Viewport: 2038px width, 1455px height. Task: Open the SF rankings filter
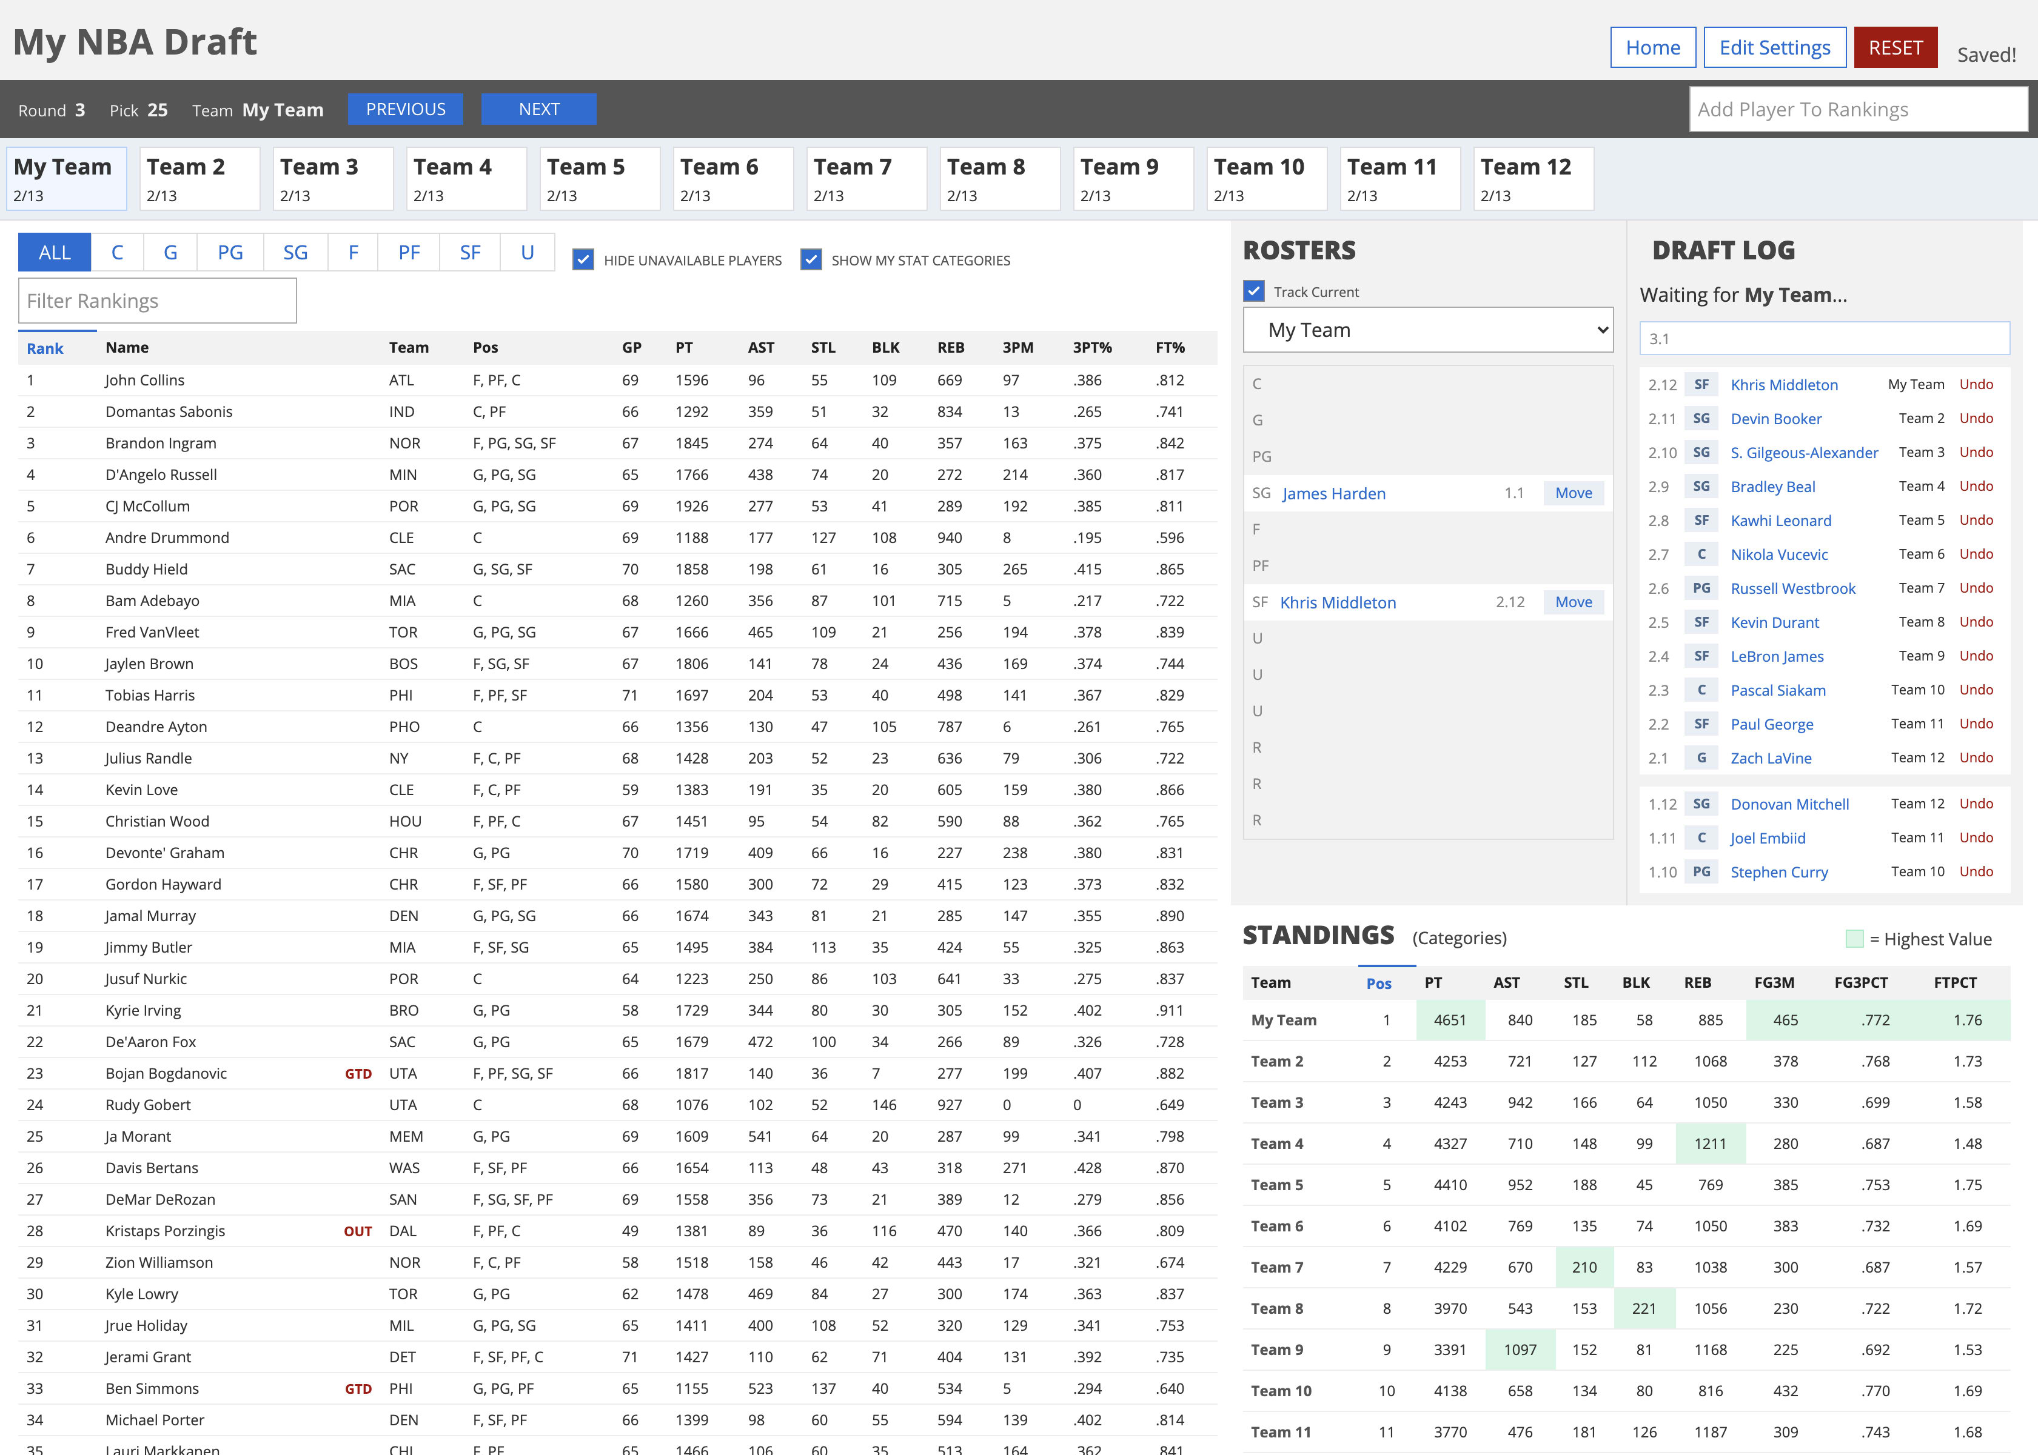pos(469,251)
